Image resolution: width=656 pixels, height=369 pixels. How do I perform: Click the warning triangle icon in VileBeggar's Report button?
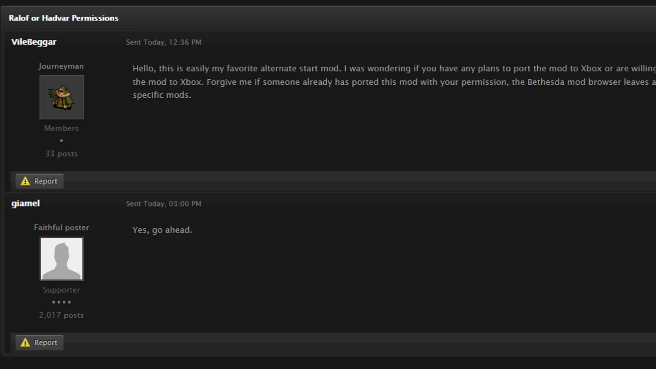25,181
